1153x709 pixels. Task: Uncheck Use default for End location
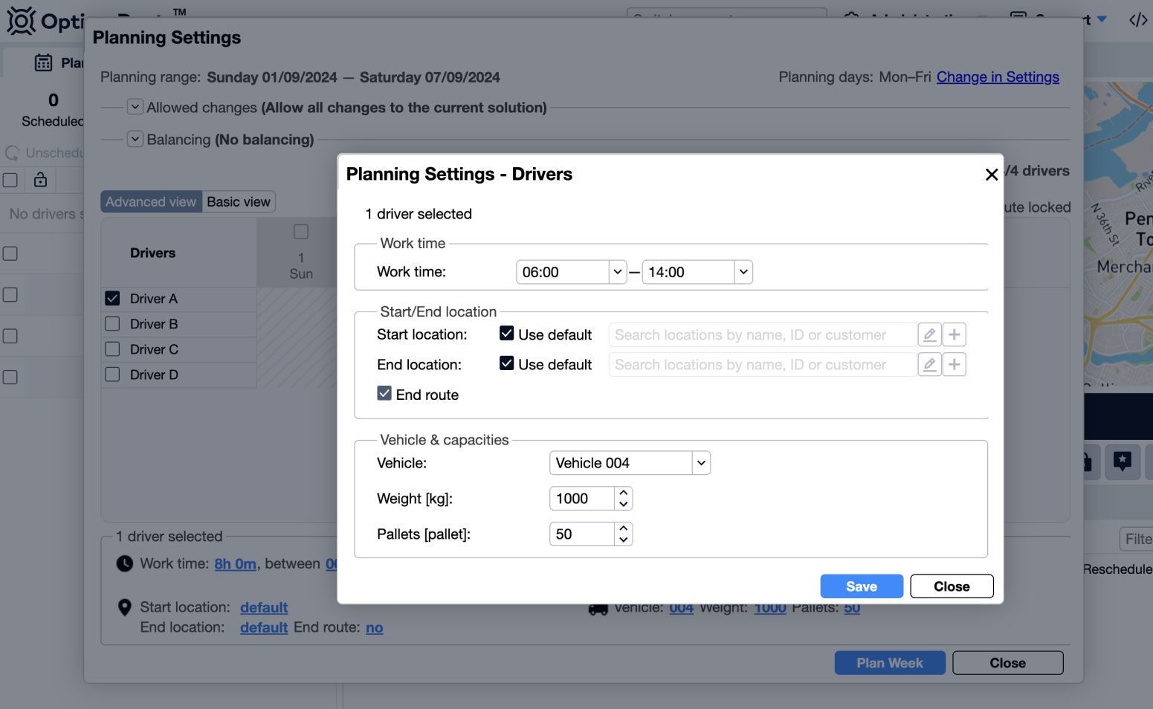pyautogui.click(x=507, y=363)
